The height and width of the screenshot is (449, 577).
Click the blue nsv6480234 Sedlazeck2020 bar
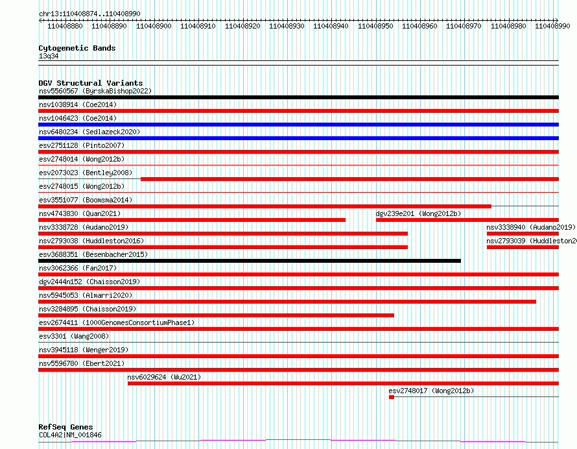[x=298, y=138]
